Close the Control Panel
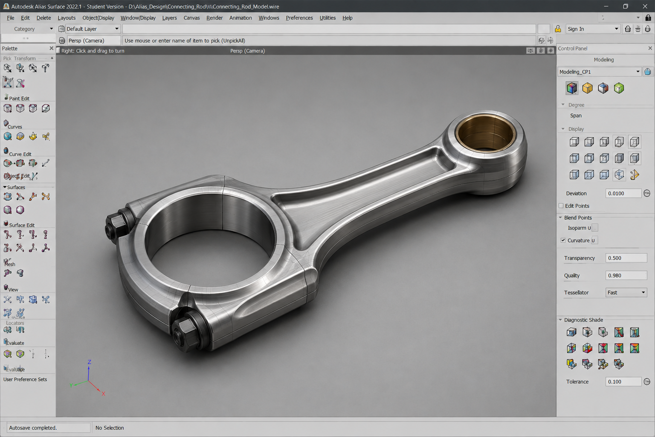This screenshot has width=655, height=437. tap(650, 48)
